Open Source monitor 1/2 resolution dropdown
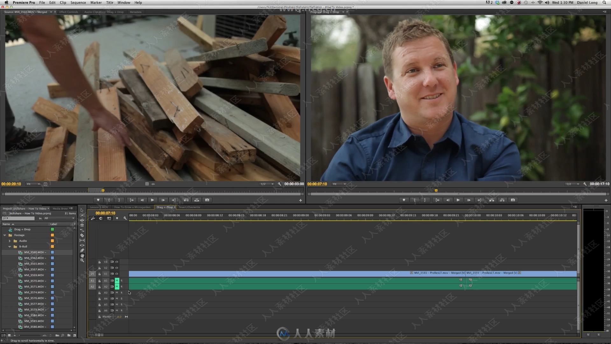611x344 pixels. pyautogui.click(x=267, y=184)
